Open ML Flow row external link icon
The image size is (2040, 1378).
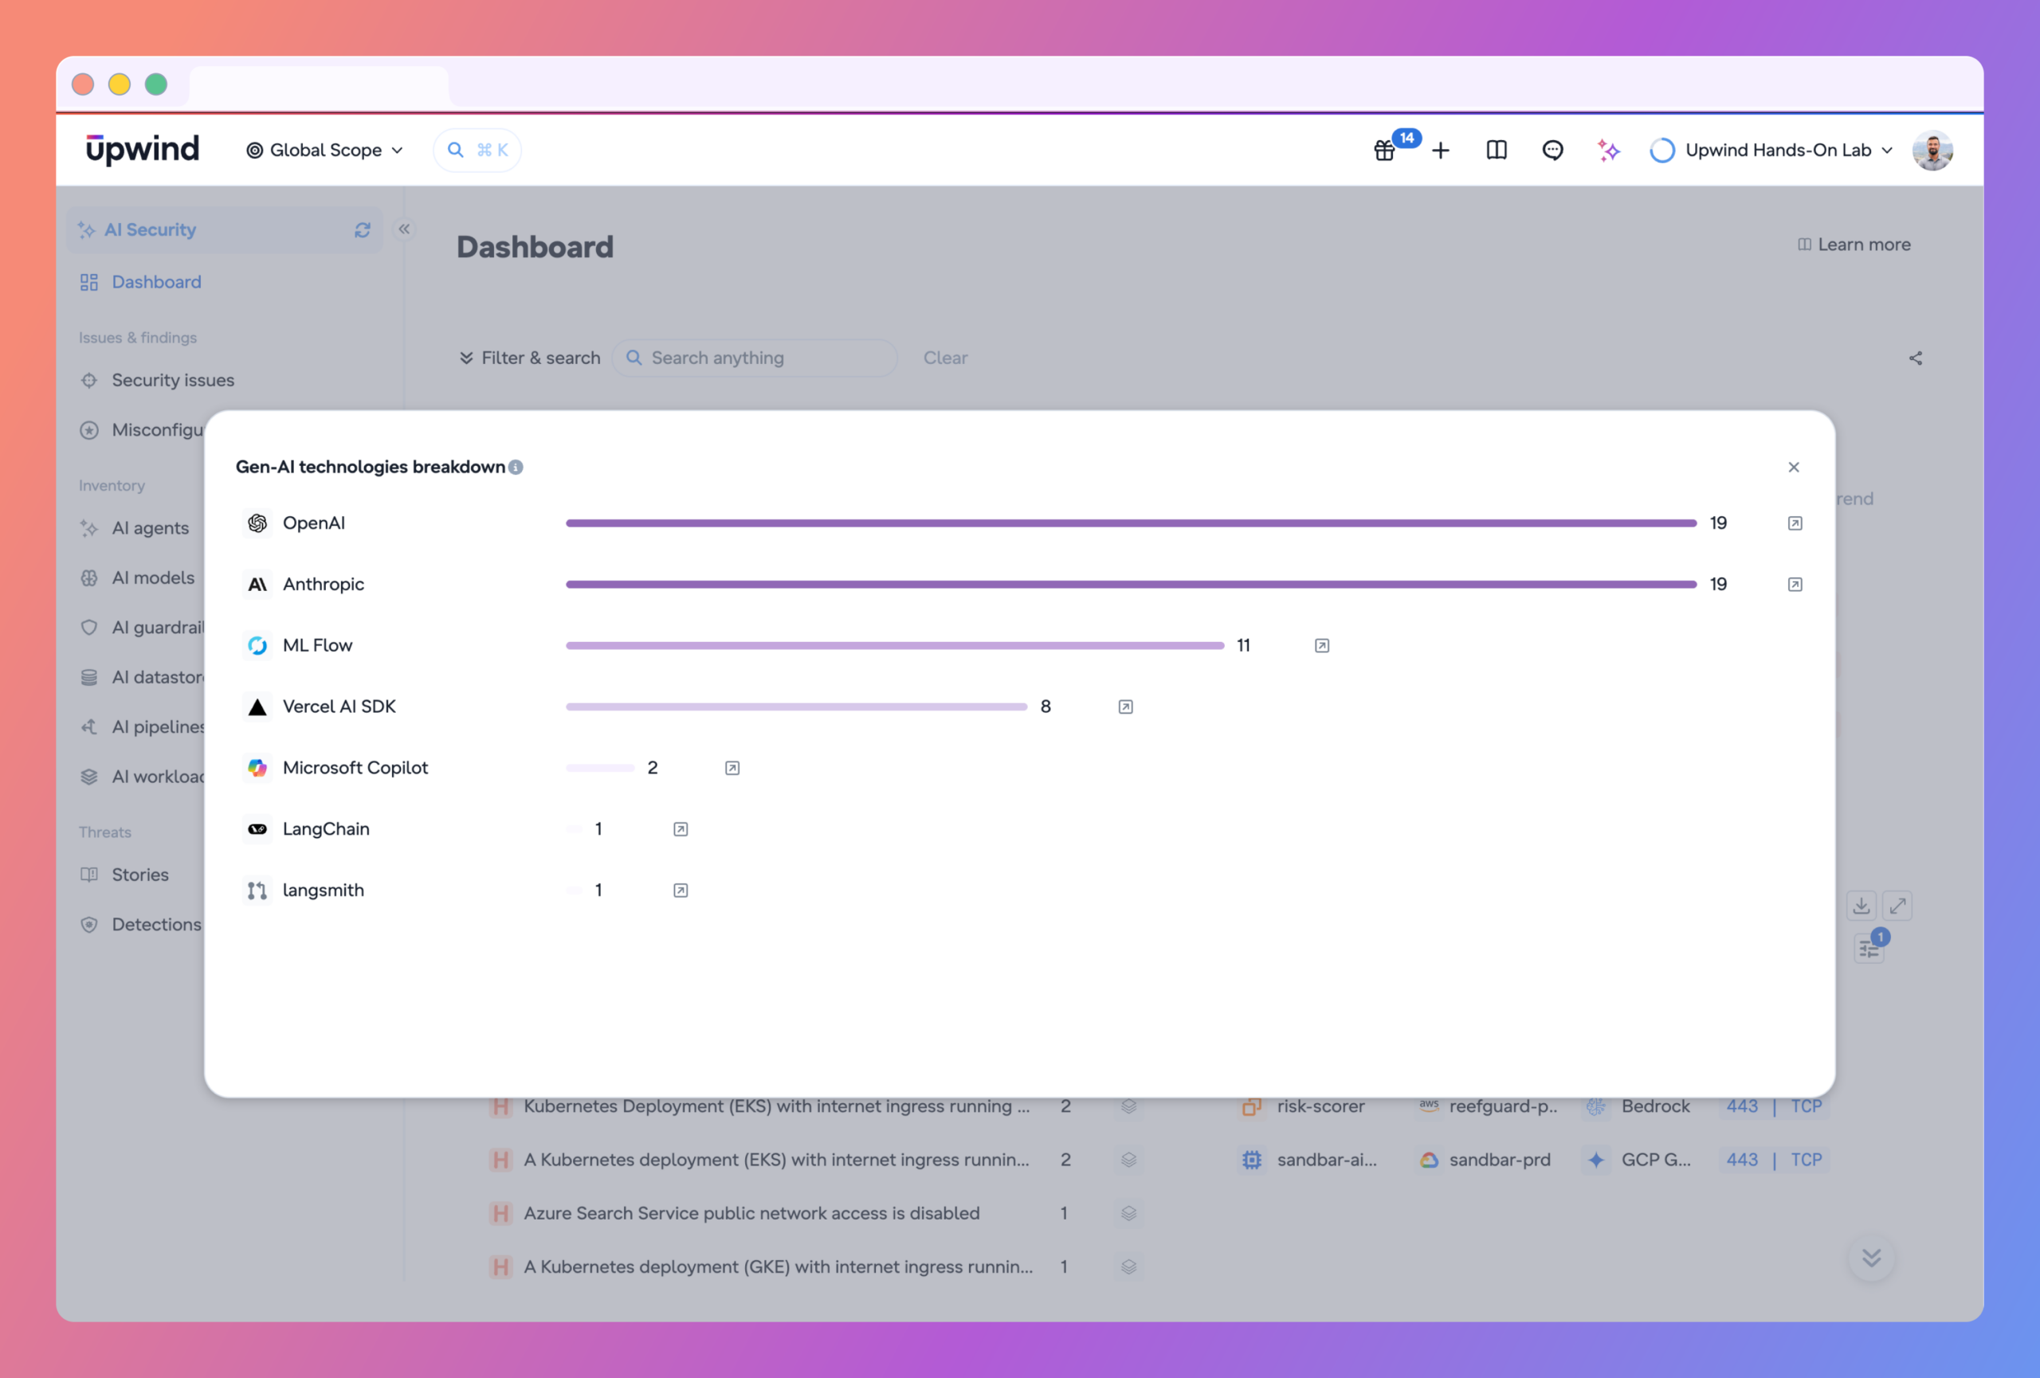(1322, 645)
